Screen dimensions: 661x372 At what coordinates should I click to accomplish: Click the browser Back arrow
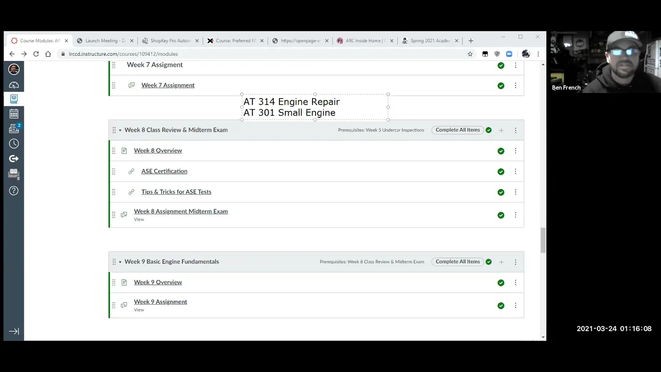tap(12, 54)
